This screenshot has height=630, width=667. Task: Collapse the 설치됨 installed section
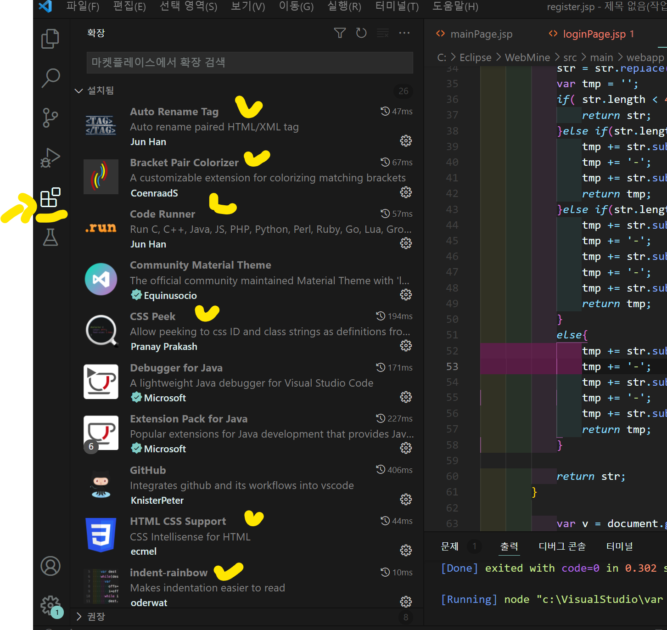click(79, 91)
